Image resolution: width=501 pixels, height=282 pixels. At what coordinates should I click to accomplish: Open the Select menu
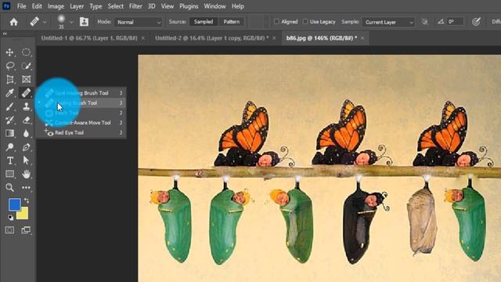115,6
